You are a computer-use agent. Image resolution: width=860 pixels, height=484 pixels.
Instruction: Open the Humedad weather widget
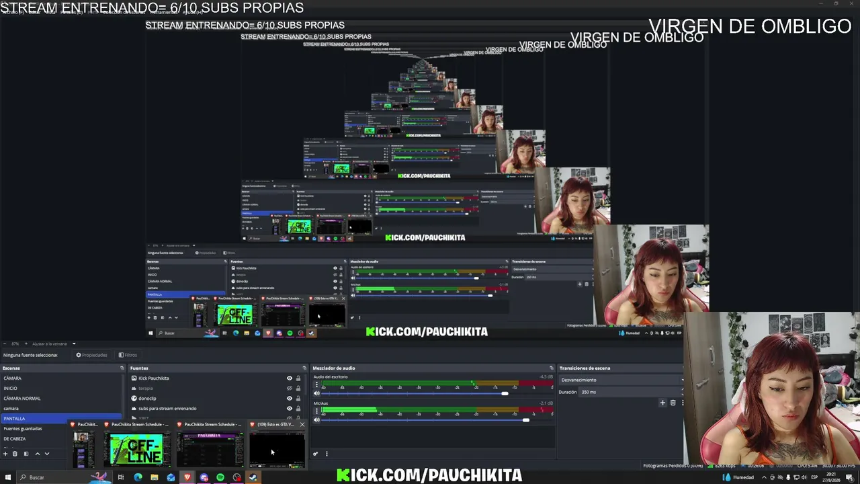(x=738, y=477)
